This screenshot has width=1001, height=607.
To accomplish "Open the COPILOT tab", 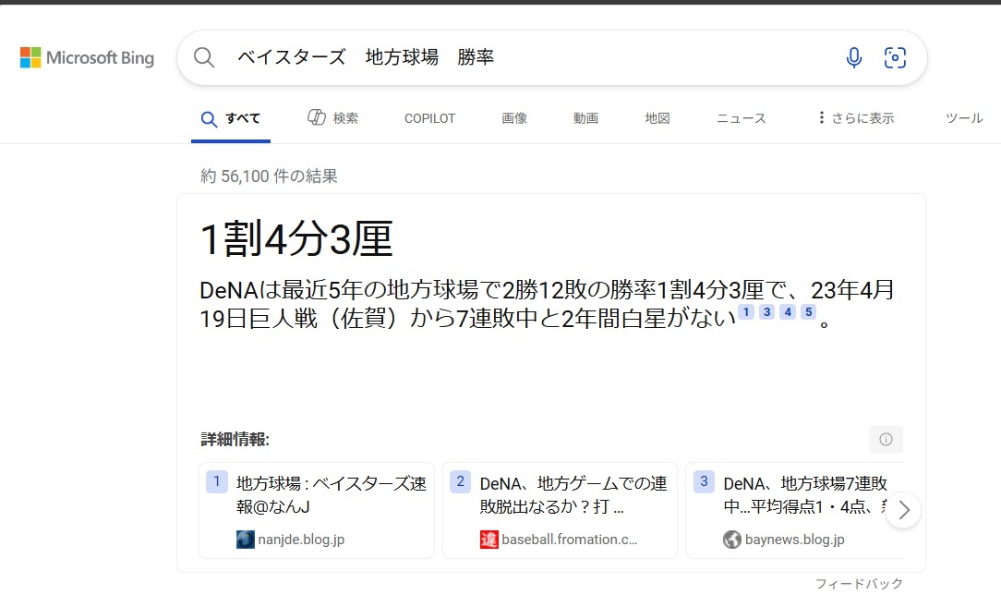I will [429, 118].
